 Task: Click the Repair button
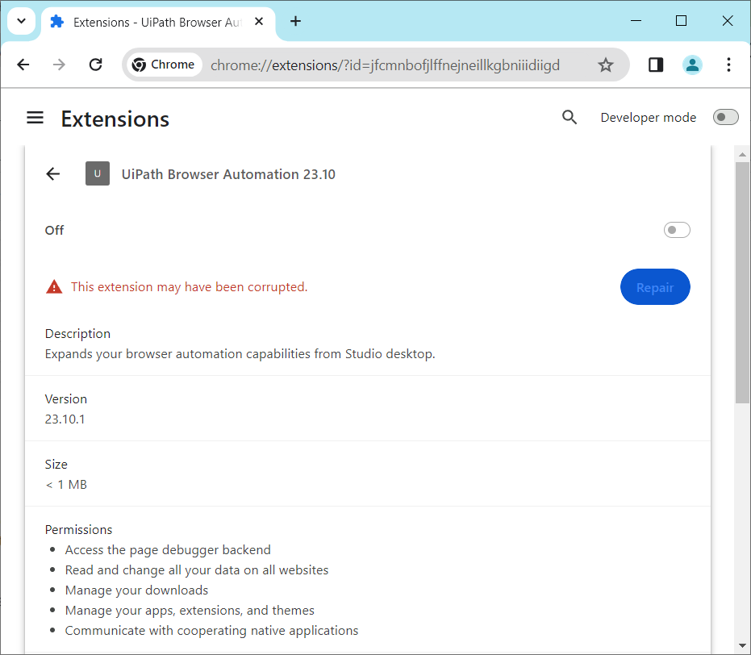(654, 287)
